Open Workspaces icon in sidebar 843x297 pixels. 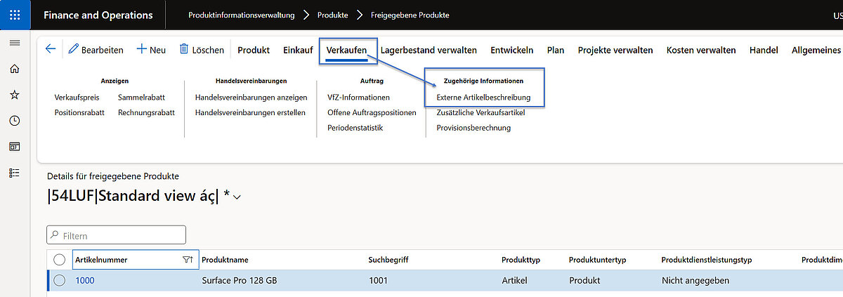(x=14, y=147)
